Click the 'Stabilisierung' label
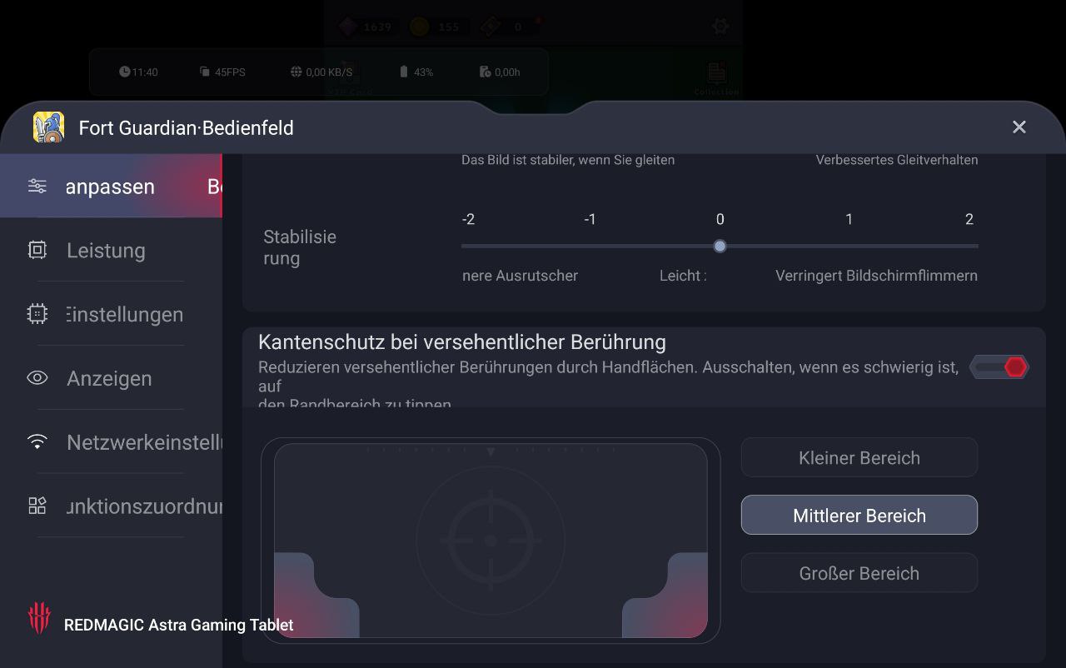This screenshot has width=1066, height=668. tap(300, 247)
